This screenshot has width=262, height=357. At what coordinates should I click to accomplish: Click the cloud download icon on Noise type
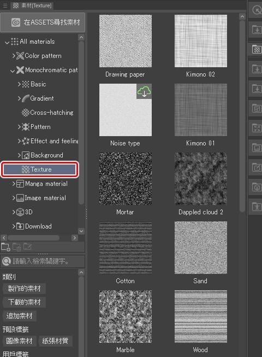[144, 91]
